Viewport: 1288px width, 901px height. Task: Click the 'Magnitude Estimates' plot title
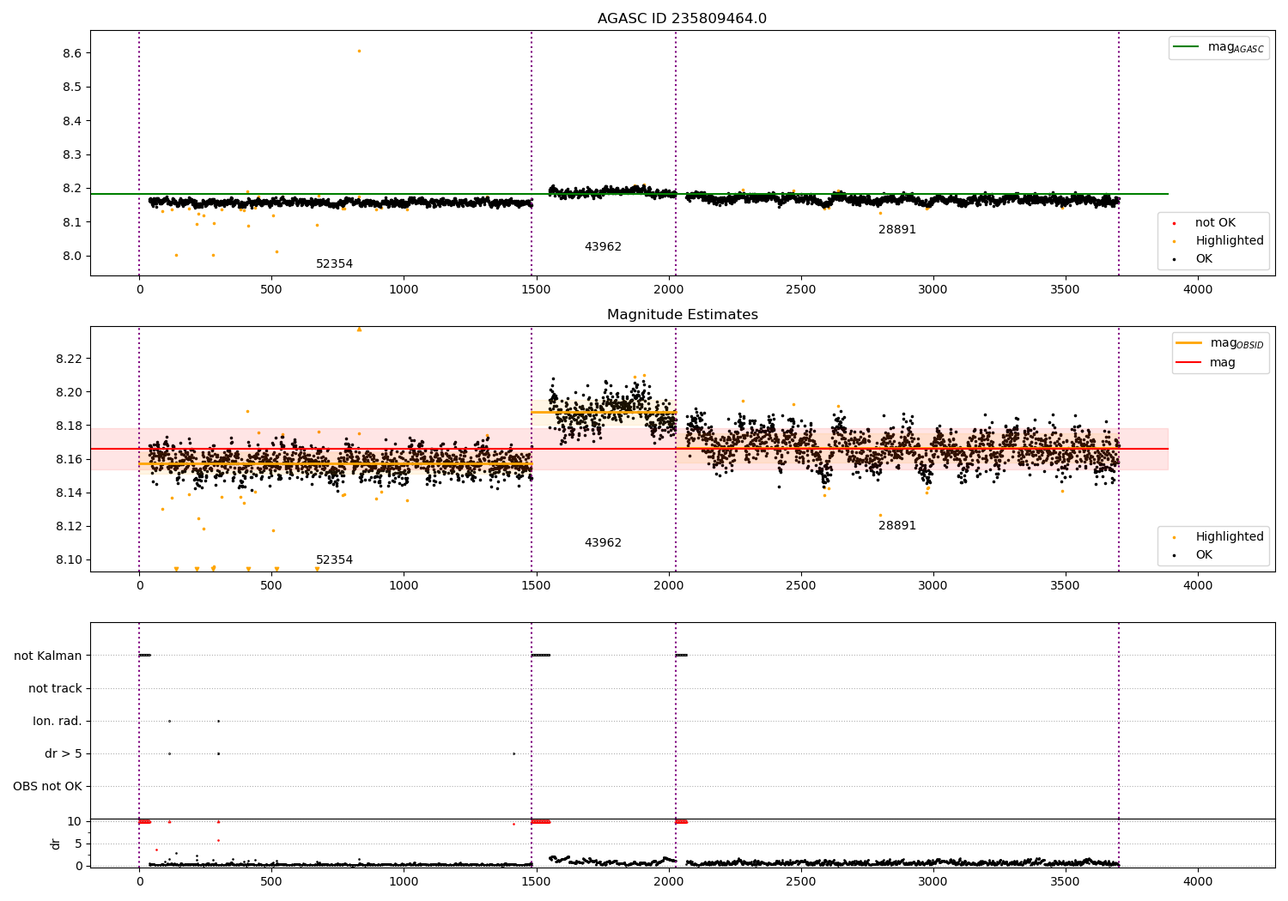(x=682, y=315)
